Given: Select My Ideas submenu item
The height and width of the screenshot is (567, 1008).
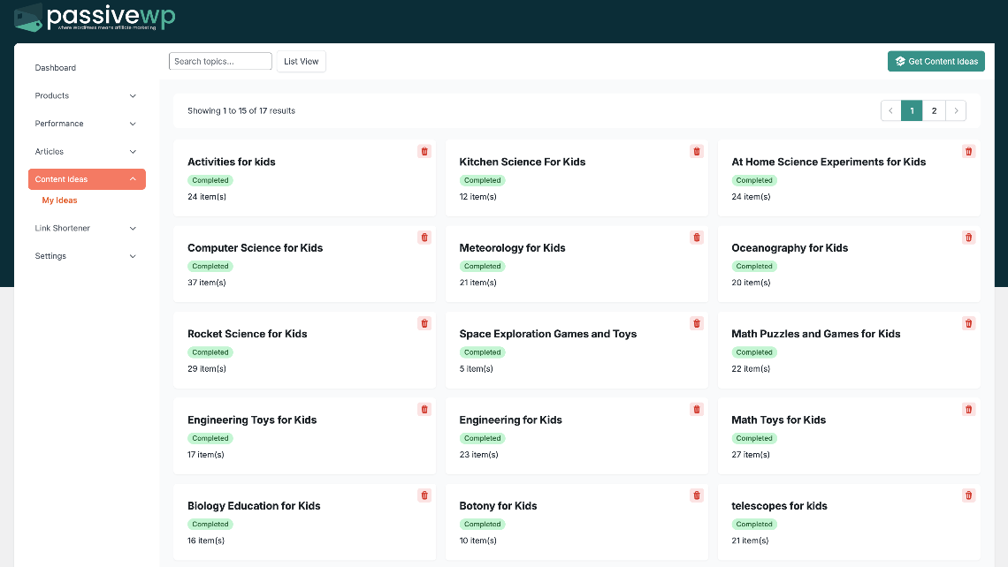Looking at the screenshot, I should 60,200.
